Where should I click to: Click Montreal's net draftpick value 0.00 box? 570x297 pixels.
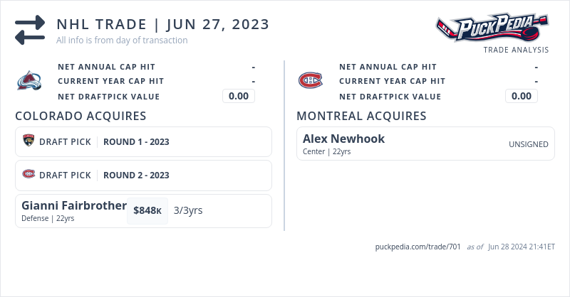pos(522,97)
